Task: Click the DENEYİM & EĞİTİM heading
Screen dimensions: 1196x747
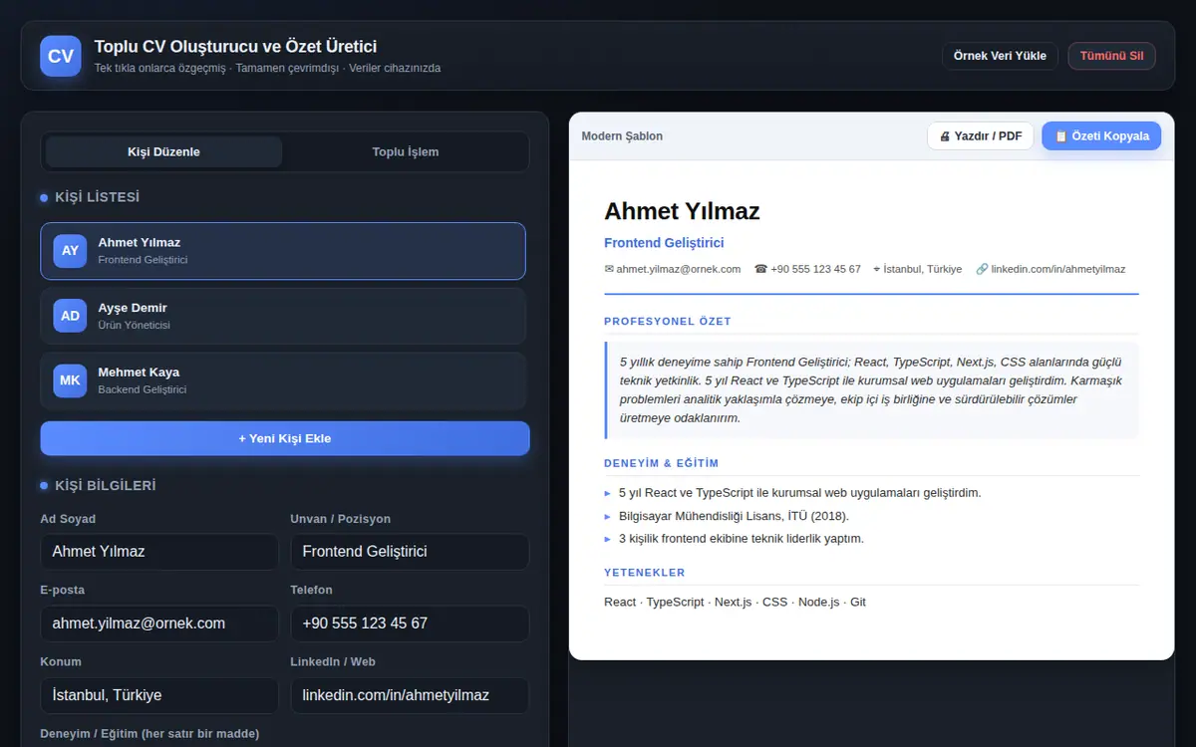Action: coord(662,463)
